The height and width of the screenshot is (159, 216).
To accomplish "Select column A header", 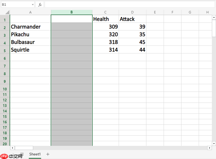I will 30,12.
